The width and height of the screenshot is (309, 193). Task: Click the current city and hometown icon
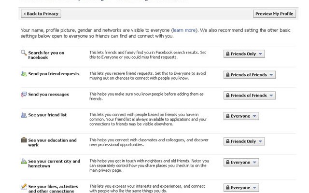coord(24,161)
